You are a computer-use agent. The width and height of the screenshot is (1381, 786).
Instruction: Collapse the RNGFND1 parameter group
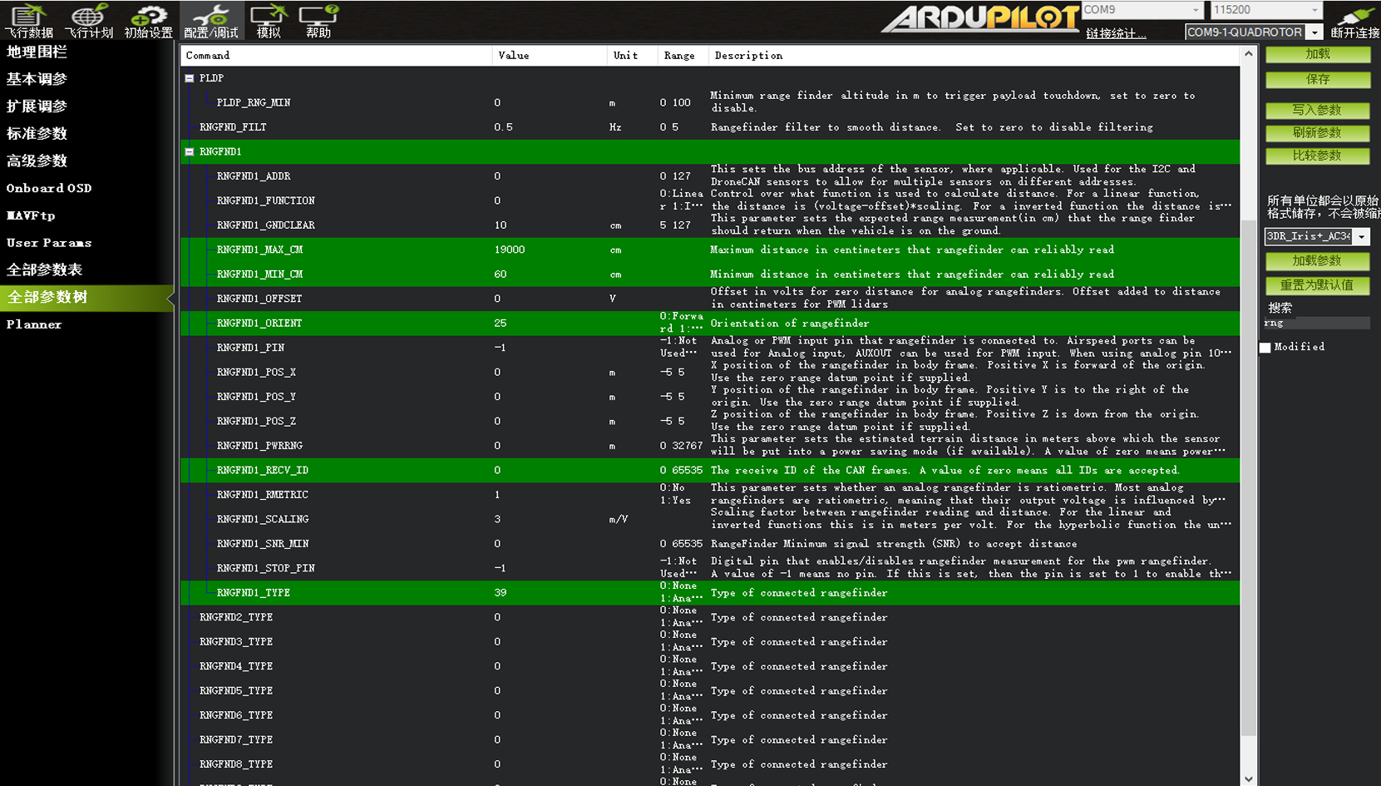point(190,152)
